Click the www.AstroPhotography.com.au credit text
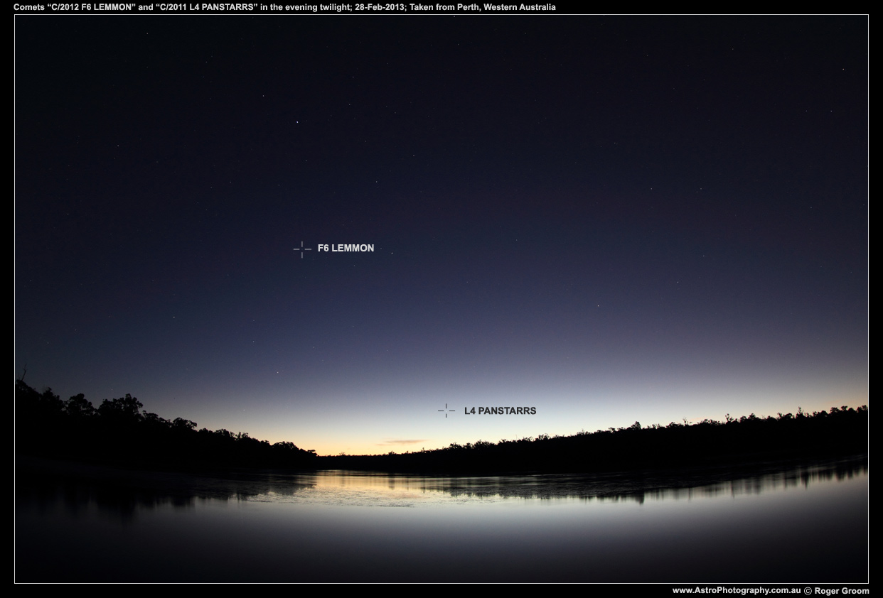This screenshot has height=598, width=883. point(737,590)
